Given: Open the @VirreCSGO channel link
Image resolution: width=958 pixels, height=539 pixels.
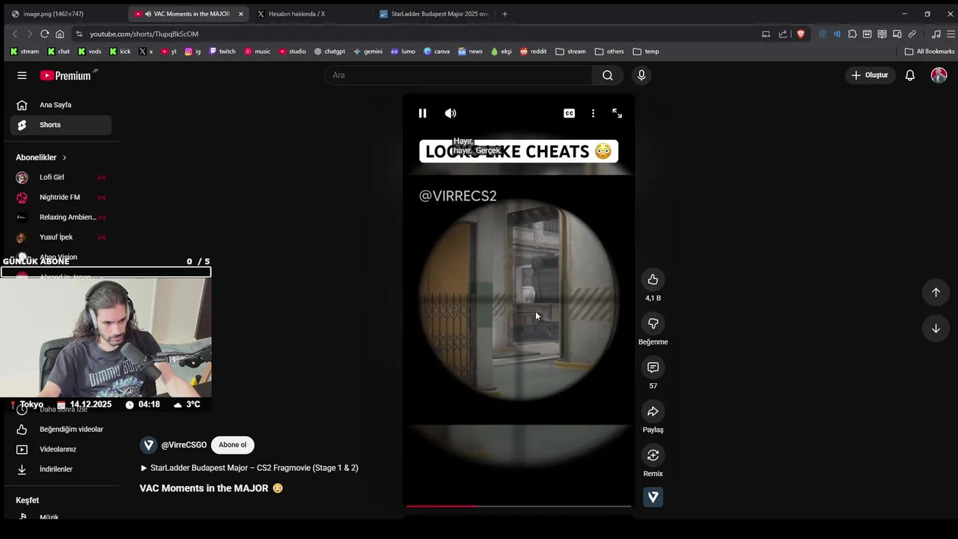Looking at the screenshot, I should pyautogui.click(x=183, y=445).
